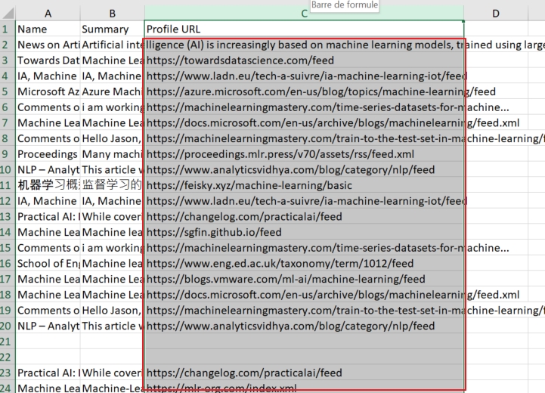Click analyticsvidhya nlp feed cell in row 10
Screen dimensions: 545x393
[304, 169]
